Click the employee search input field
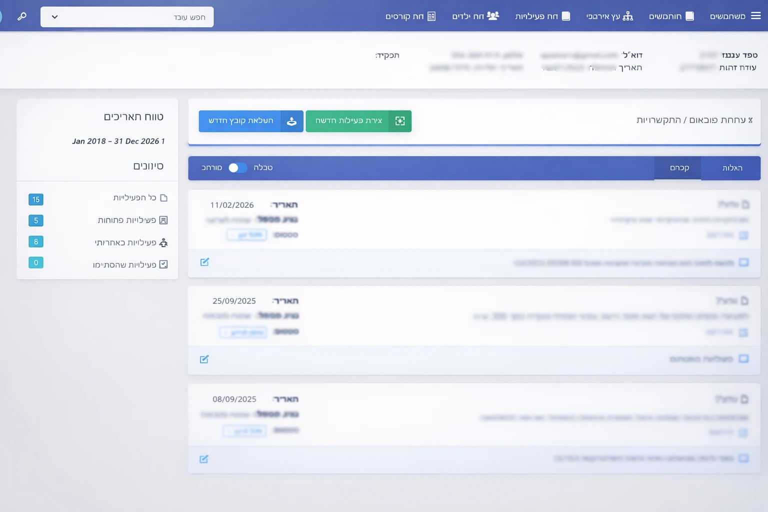 coord(127,17)
